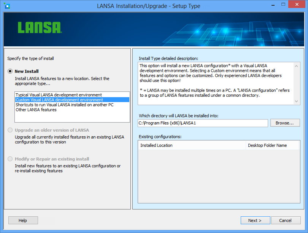Click the Desktop Folder Name column header
The width and height of the screenshot is (308, 233).
pyautogui.click(x=272, y=145)
